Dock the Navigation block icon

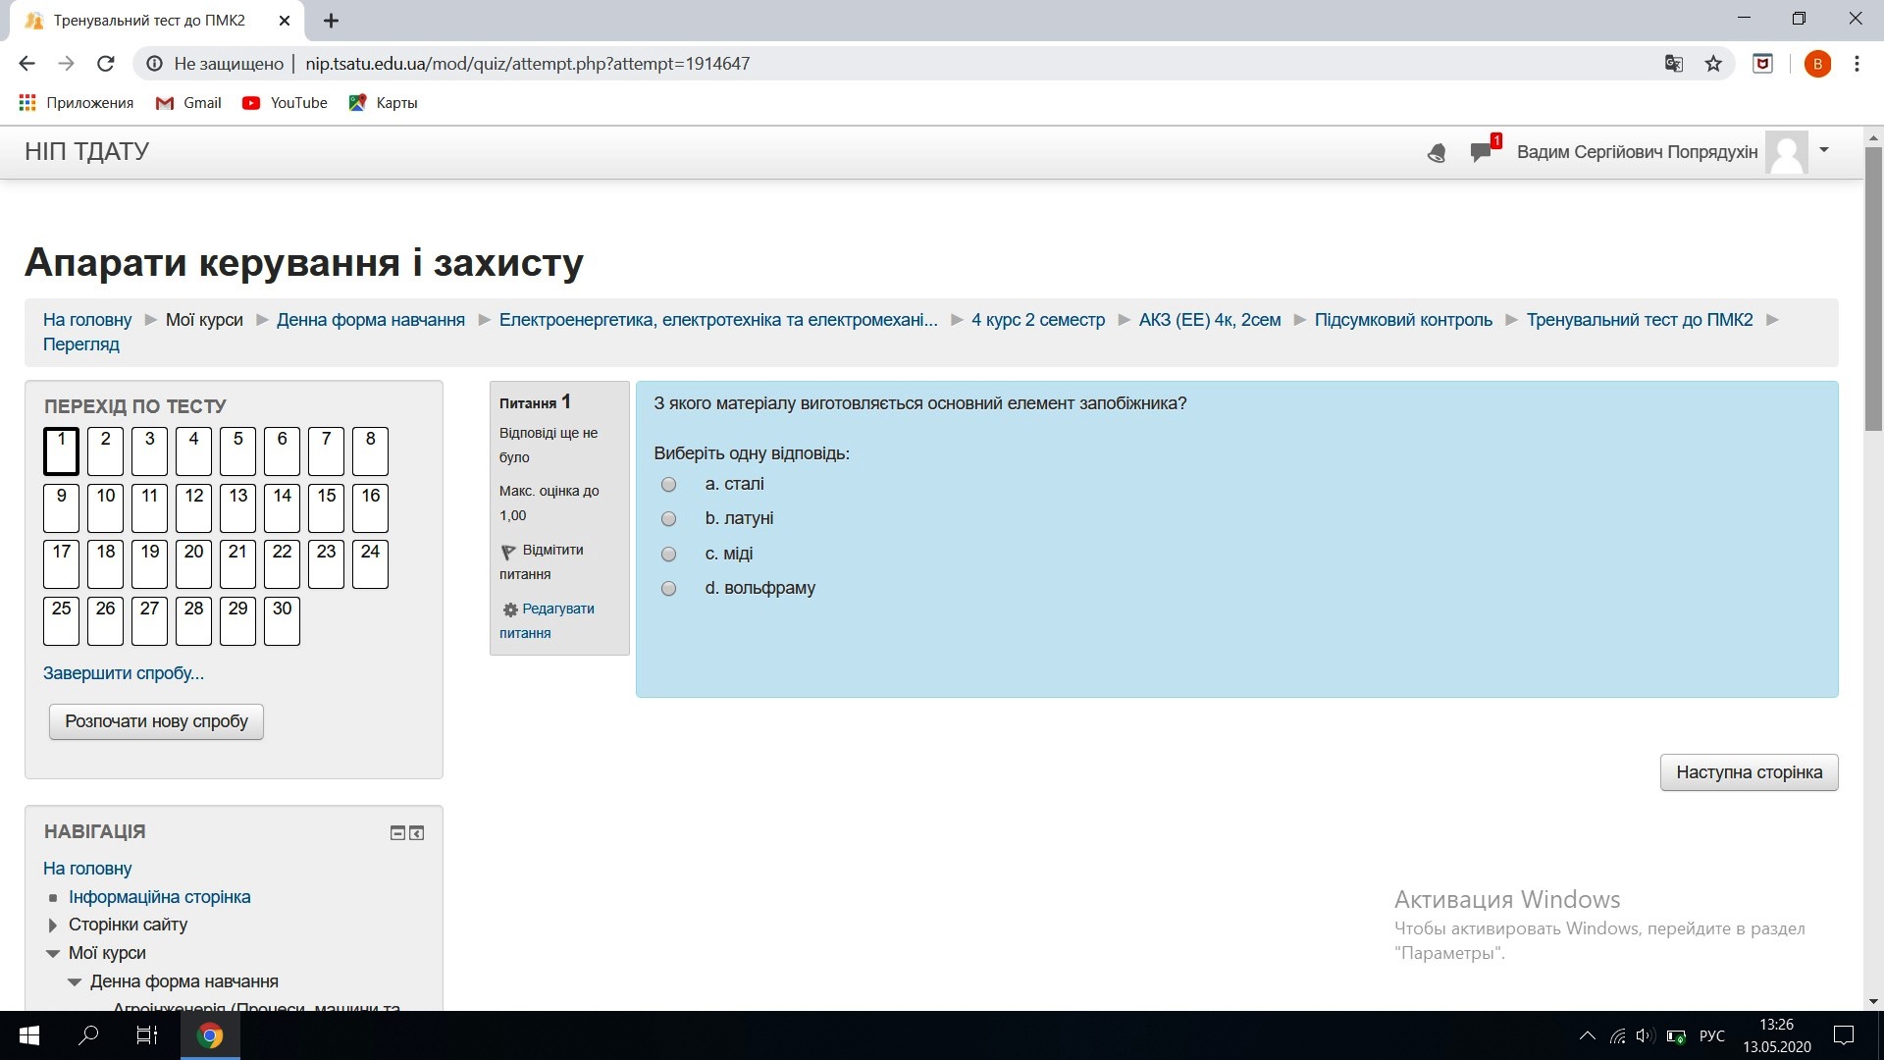pyautogui.click(x=417, y=833)
